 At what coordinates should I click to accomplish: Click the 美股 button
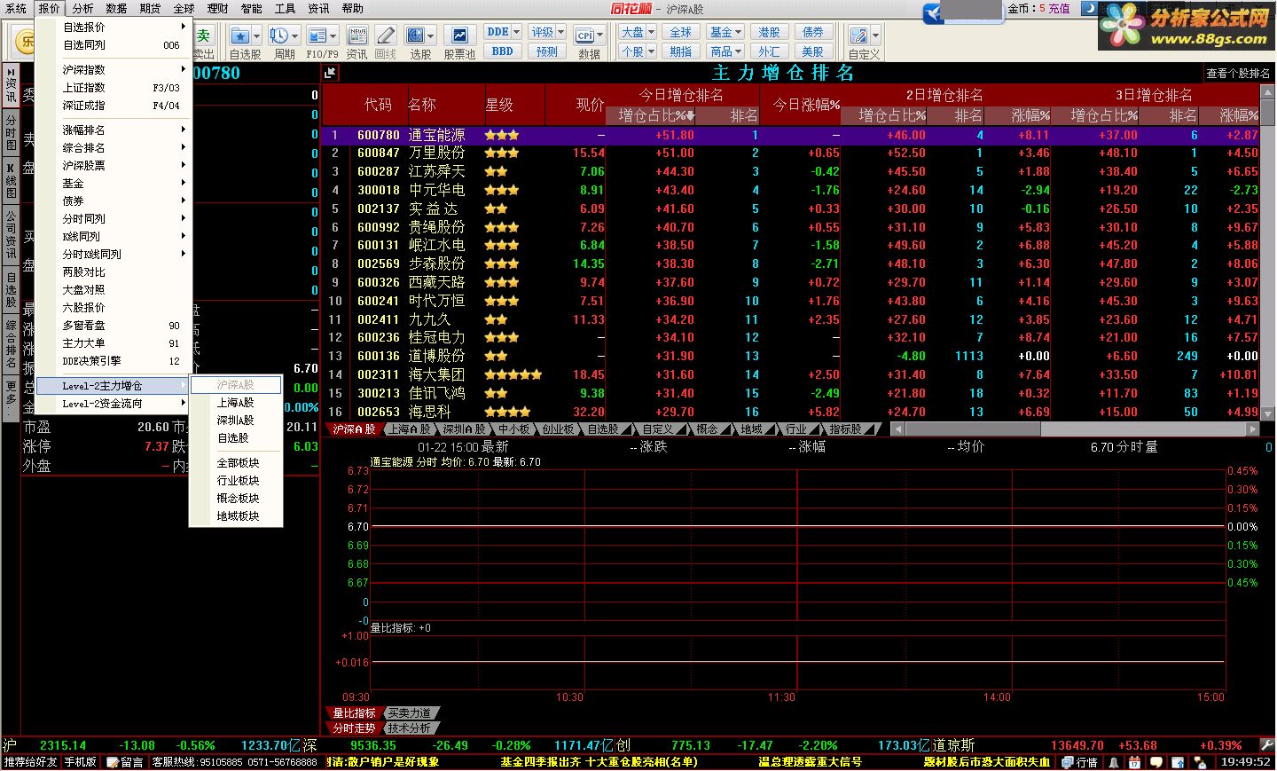(x=813, y=51)
